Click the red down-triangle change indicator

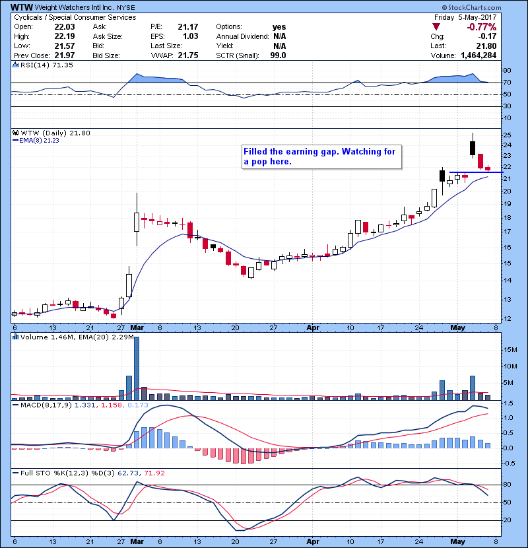(x=436, y=27)
